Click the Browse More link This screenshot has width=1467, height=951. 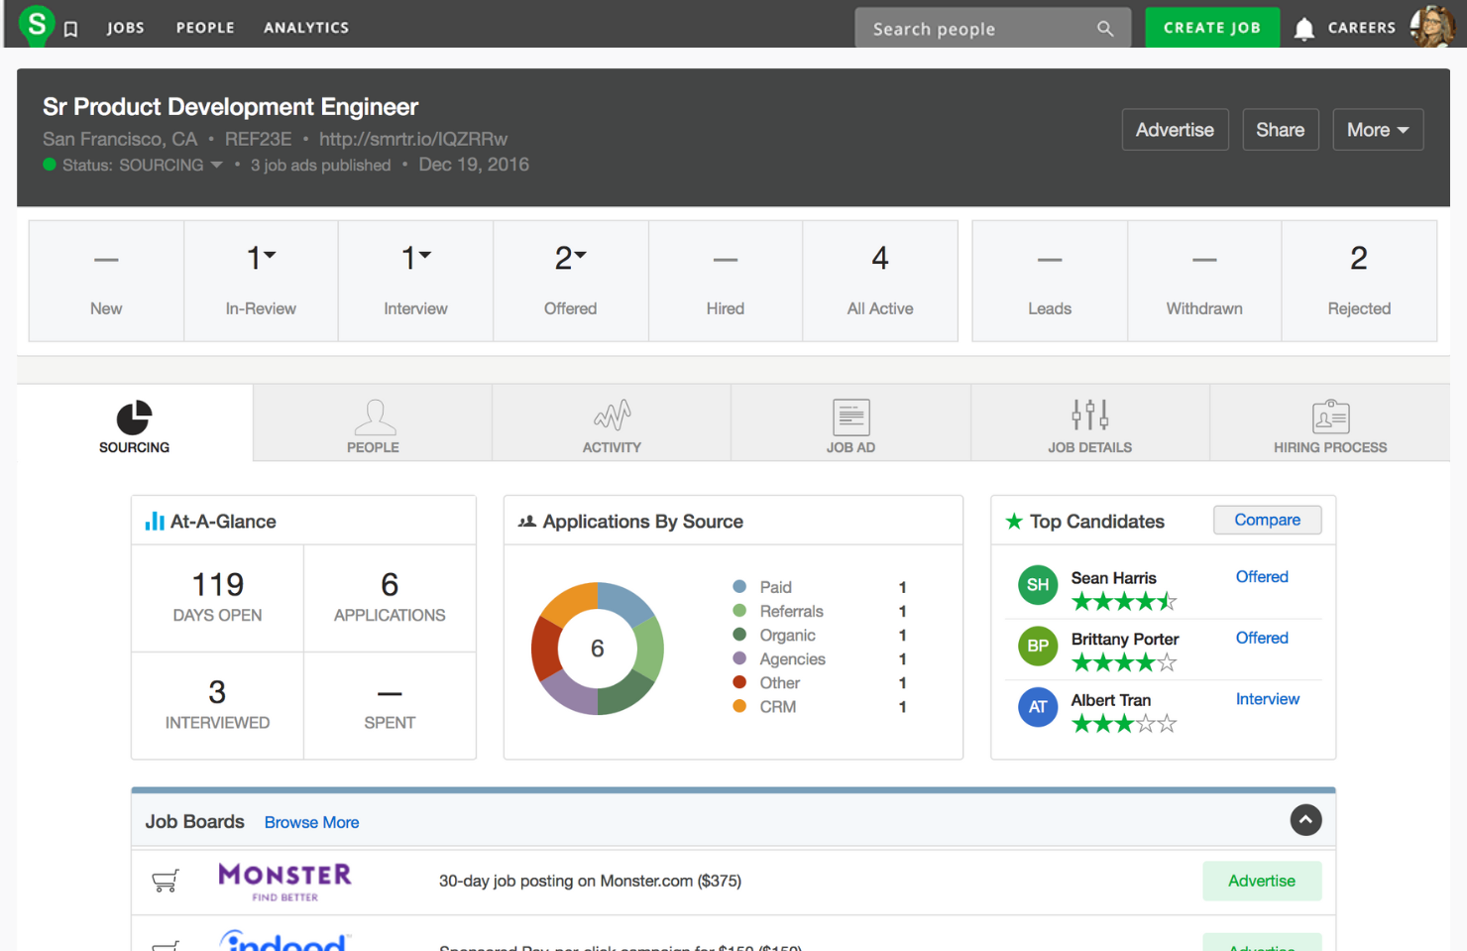point(311,822)
